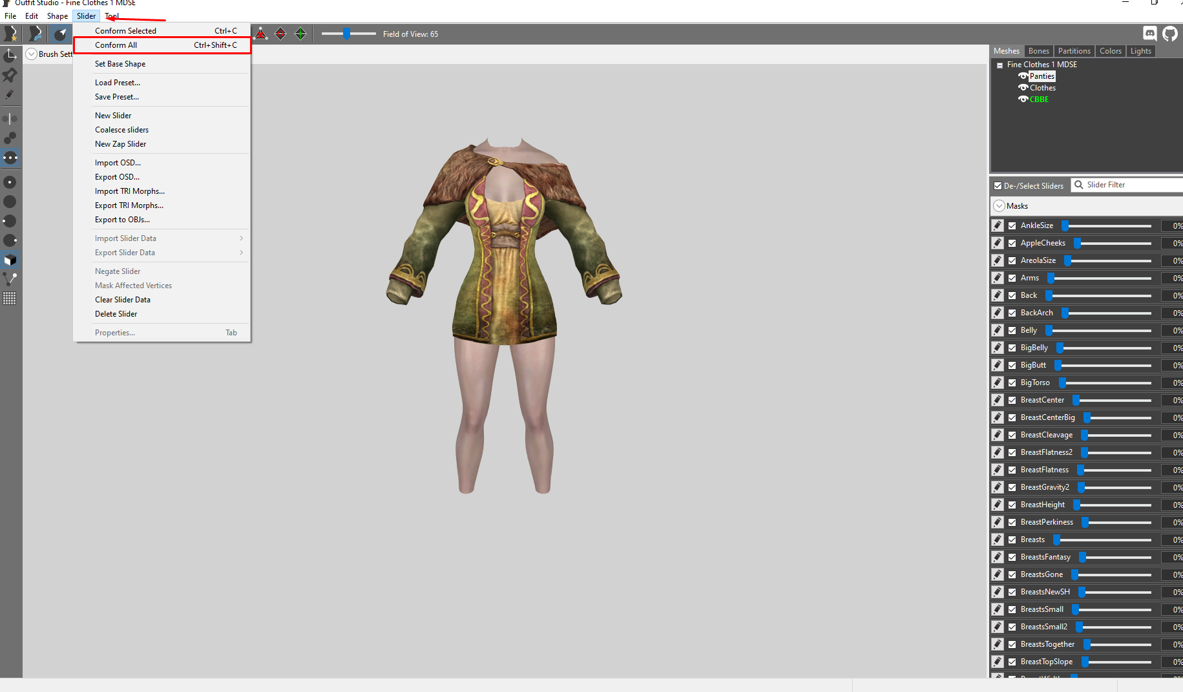Switch to the Bones tab

pyautogui.click(x=1039, y=51)
